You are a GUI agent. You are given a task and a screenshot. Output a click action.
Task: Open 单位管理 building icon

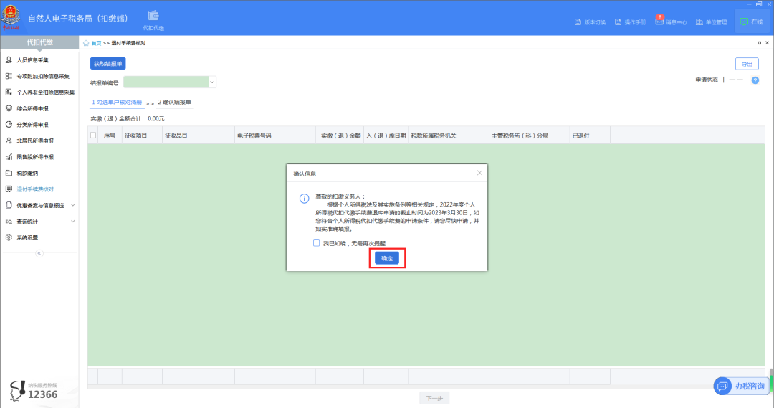[x=699, y=22]
